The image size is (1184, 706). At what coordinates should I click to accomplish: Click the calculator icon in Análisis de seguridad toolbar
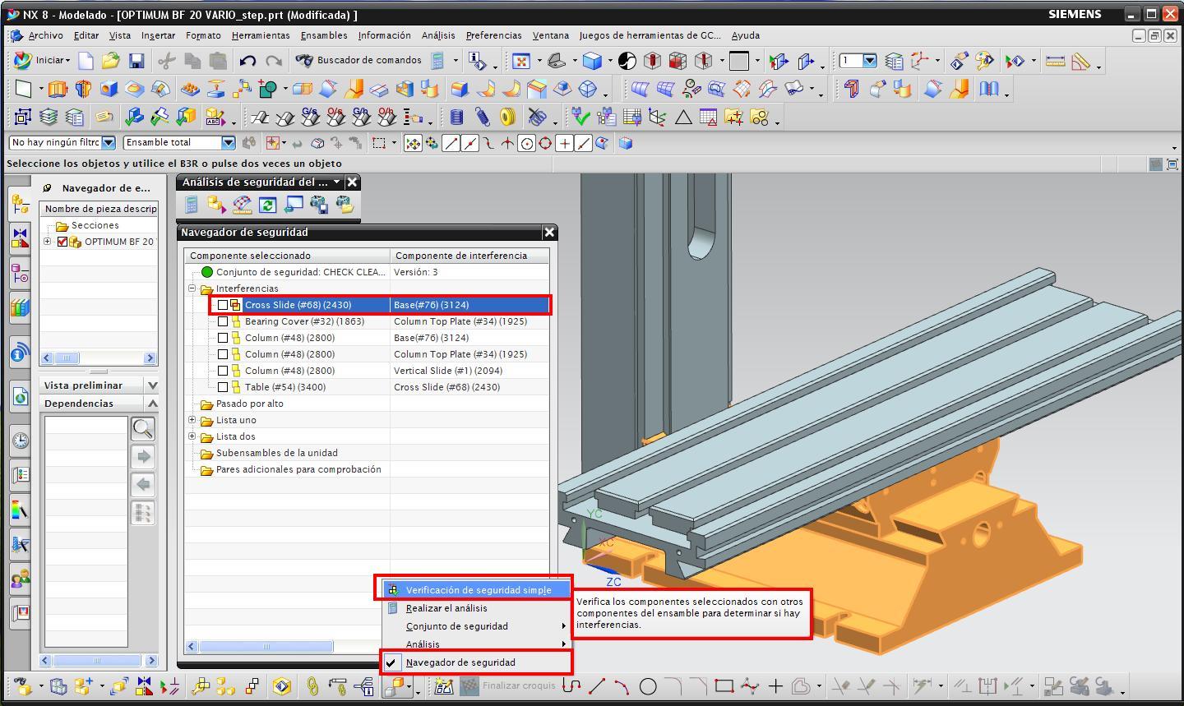[191, 204]
